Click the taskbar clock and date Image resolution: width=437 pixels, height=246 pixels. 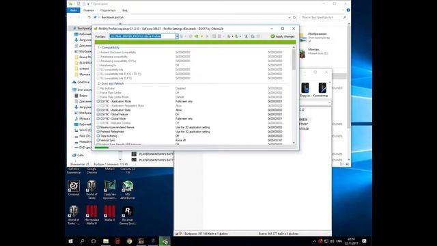(351, 241)
